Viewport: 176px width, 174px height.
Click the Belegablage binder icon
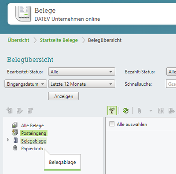(x=15, y=140)
